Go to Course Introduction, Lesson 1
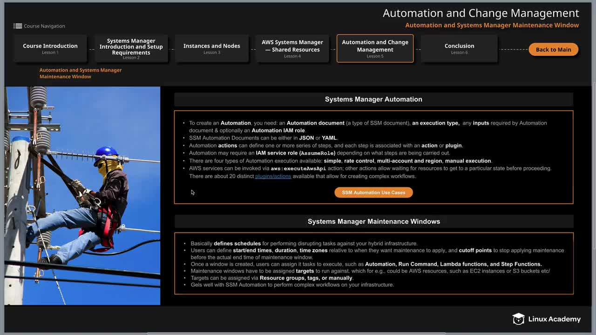This screenshot has width=596, height=335. (x=50, y=48)
